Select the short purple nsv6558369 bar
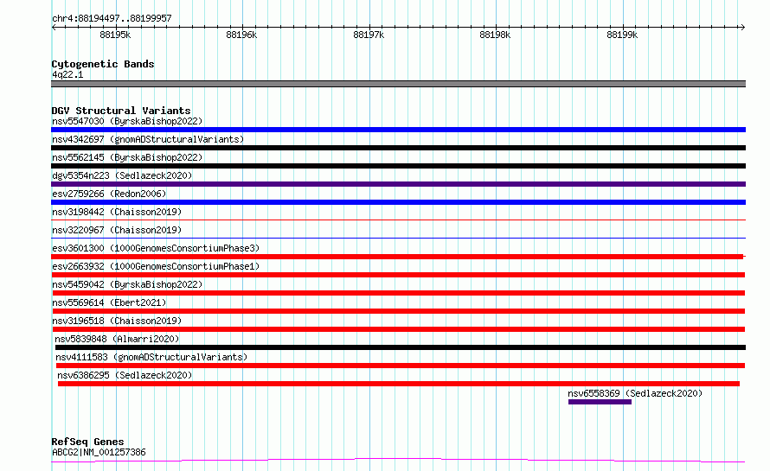Viewport: 770px width, 471px height. [600, 402]
